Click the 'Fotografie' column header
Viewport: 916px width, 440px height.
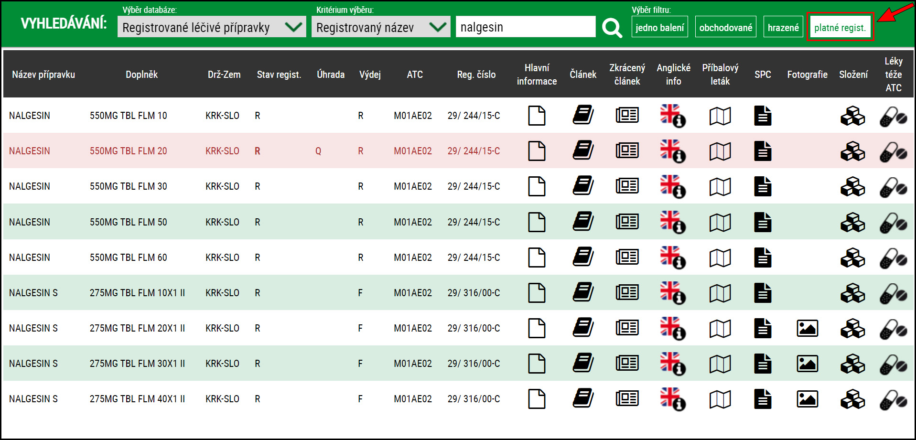[x=808, y=75]
